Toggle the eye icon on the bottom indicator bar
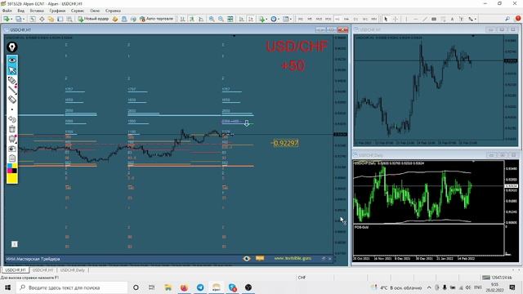The image size is (523, 294). 247,258
